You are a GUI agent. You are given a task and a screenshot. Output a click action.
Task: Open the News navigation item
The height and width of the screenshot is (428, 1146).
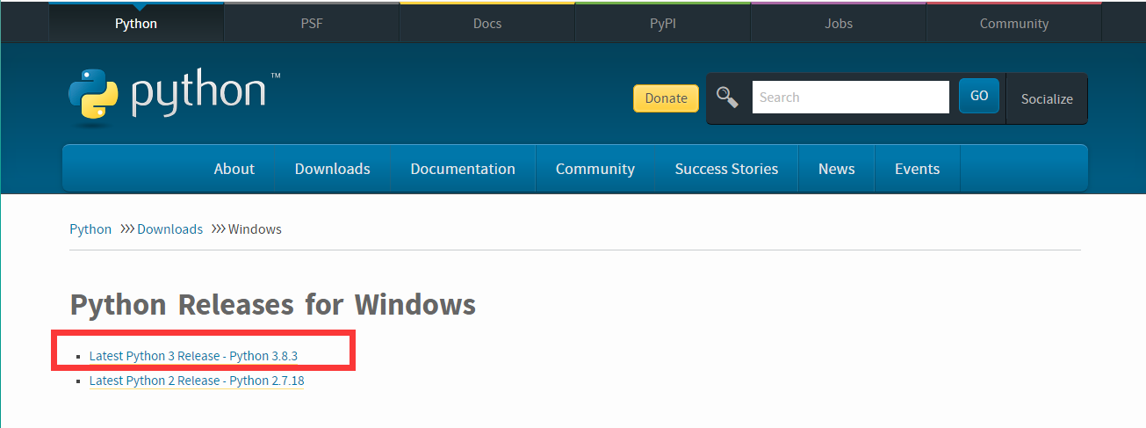point(837,169)
